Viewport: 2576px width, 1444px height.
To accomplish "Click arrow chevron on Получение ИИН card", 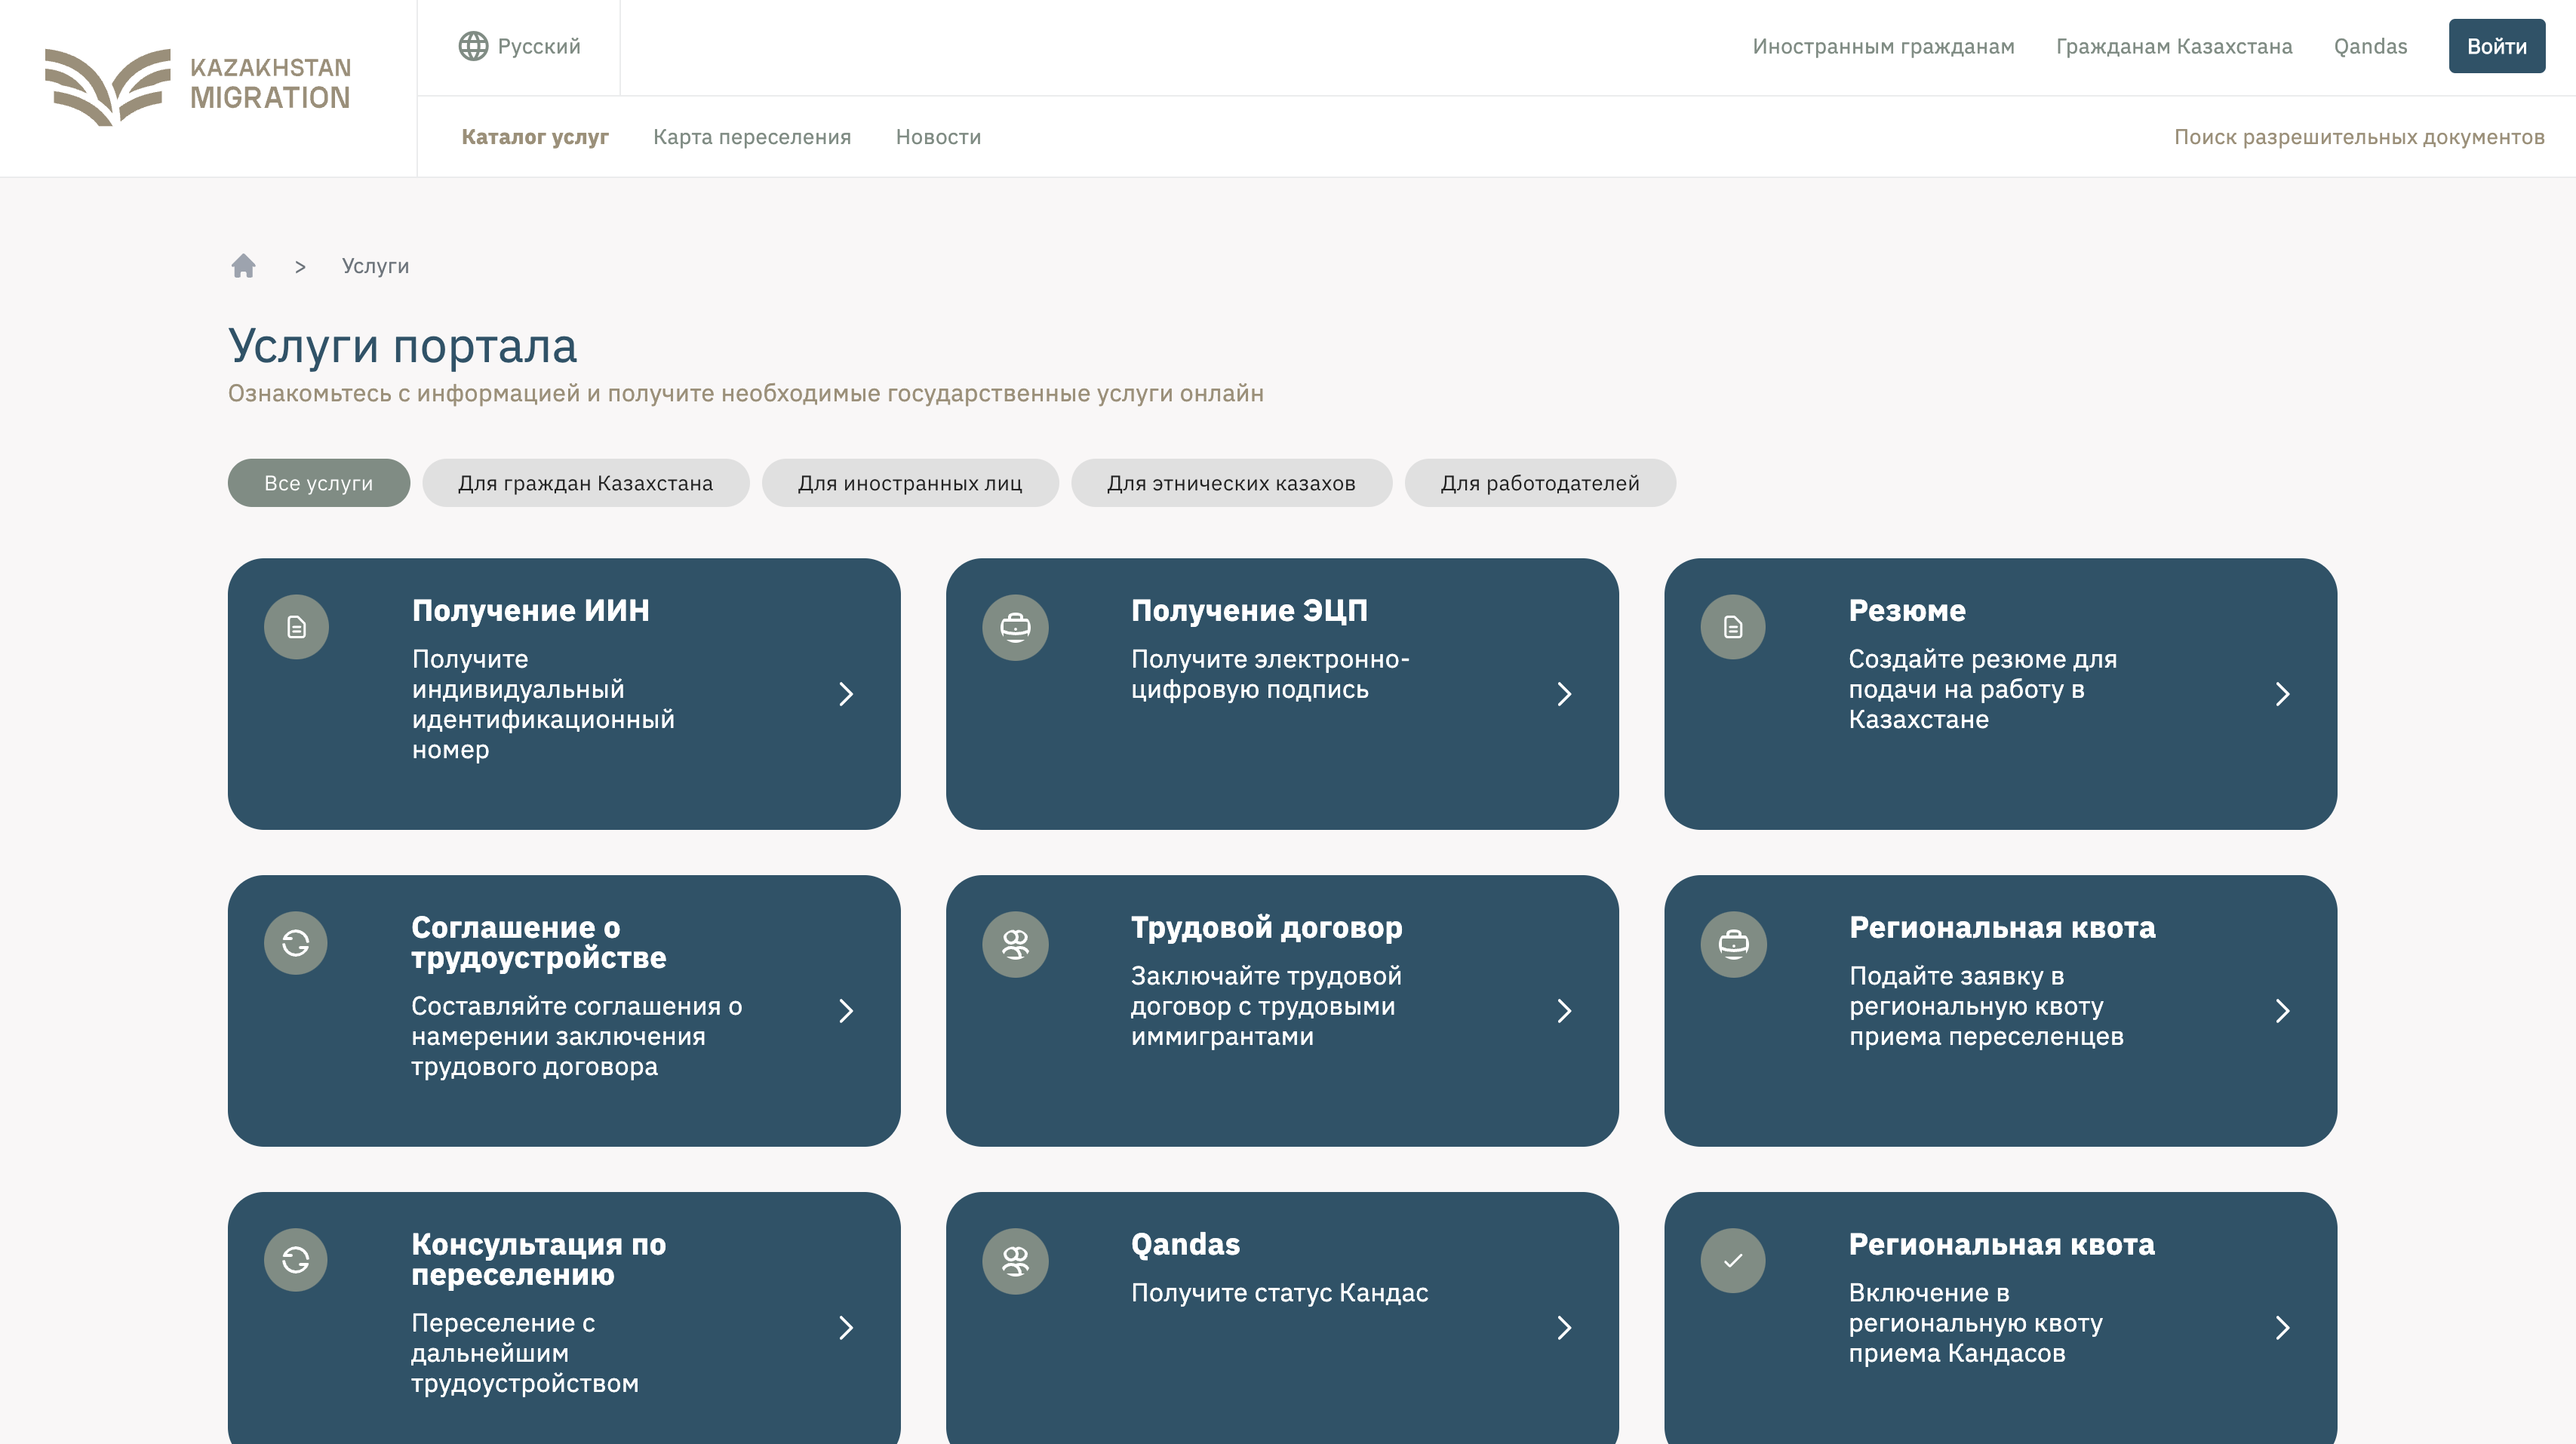I will pyautogui.click(x=846, y=694).
